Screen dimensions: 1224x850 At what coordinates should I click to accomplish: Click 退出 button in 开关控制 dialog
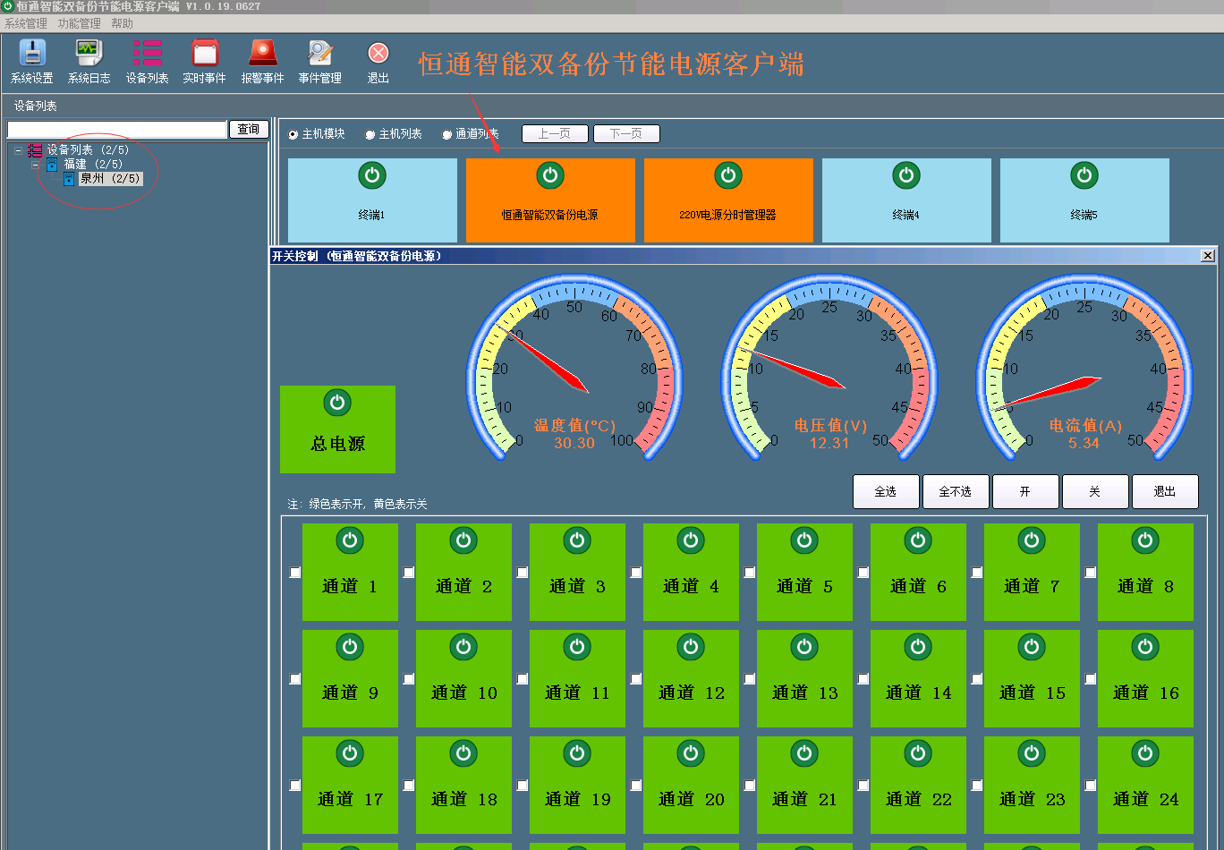click(1165, 491)
